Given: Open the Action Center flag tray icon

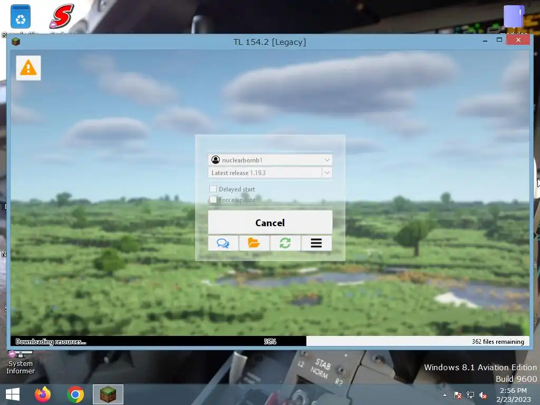Looking at the screenshot, I should point(457,395).
